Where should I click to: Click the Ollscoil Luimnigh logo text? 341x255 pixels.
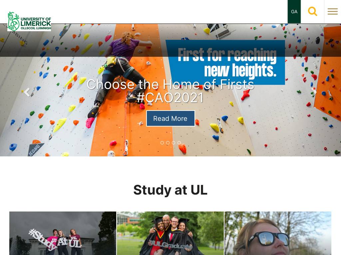coord(36,28)
